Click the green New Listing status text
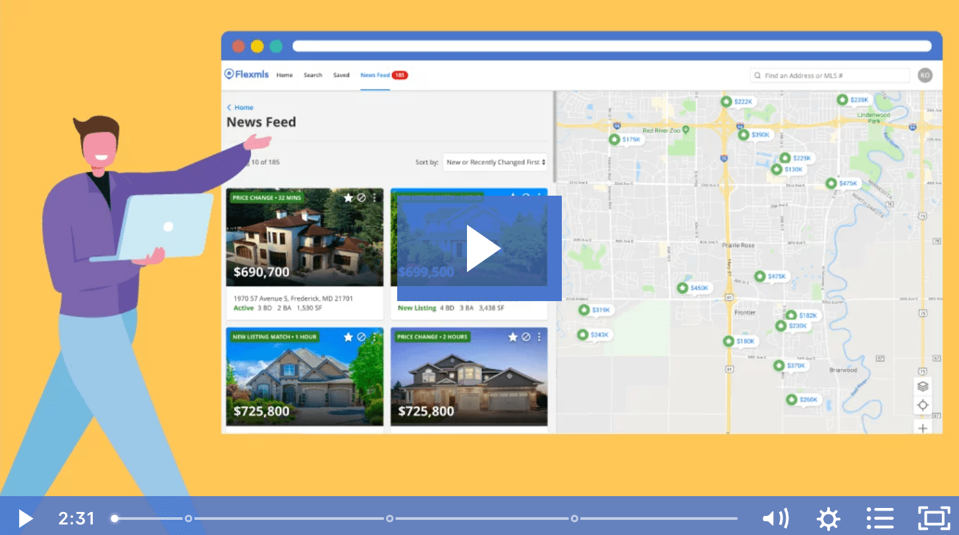The height and width of the screenshot is (535, 959). (417, 308)
